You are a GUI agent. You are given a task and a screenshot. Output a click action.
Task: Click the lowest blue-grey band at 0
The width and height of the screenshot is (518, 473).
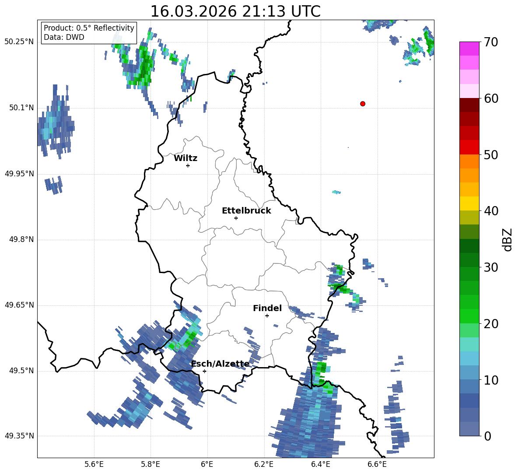pyautogui.click(x=469, y=429)
